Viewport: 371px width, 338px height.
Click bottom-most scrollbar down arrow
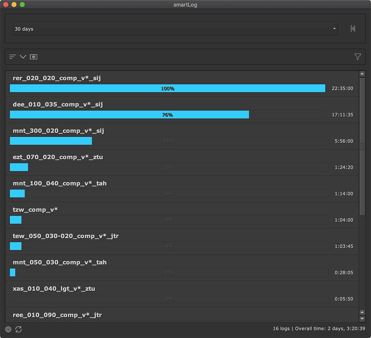[x=362, y=319]
